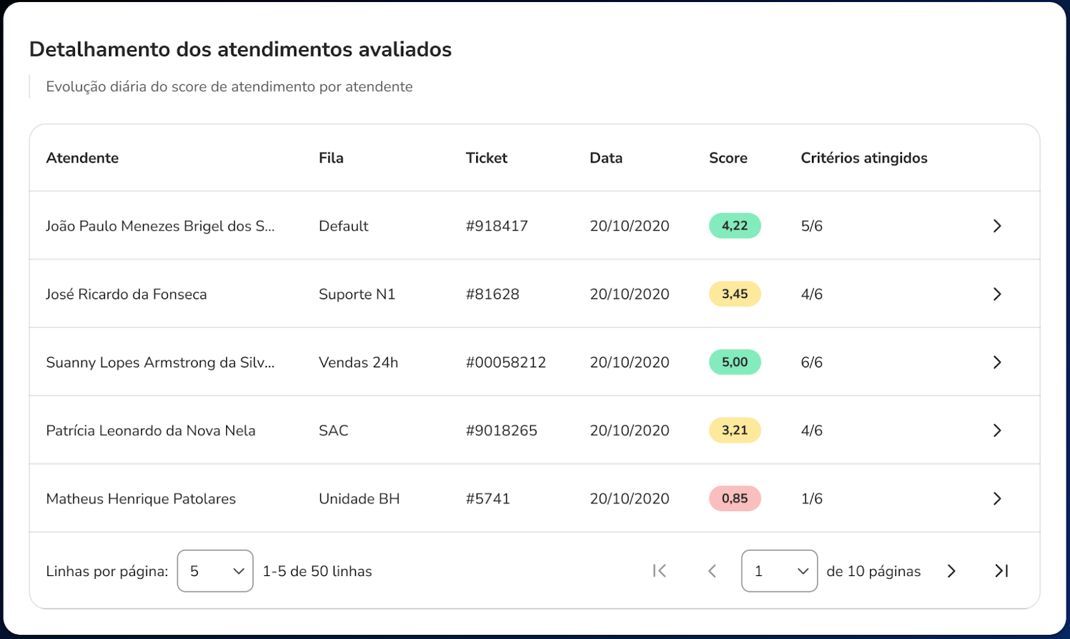Click the red 0,85 score badge
The image size is (1070, 639).
click(x=734, y=499)
